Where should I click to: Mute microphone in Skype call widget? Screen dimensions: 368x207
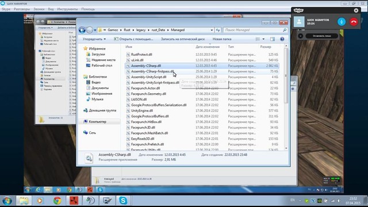point(342,22)
